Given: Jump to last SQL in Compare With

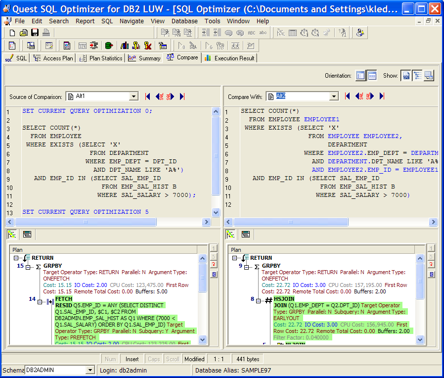Looking at the screenshot, I should coord(382,96).
